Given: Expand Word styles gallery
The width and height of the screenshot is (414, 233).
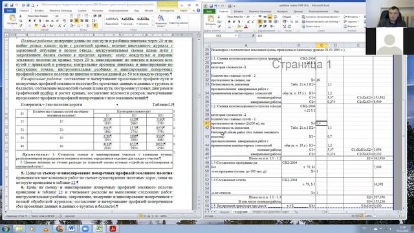Looking at the screenshot, I should (x=153, y=25).
